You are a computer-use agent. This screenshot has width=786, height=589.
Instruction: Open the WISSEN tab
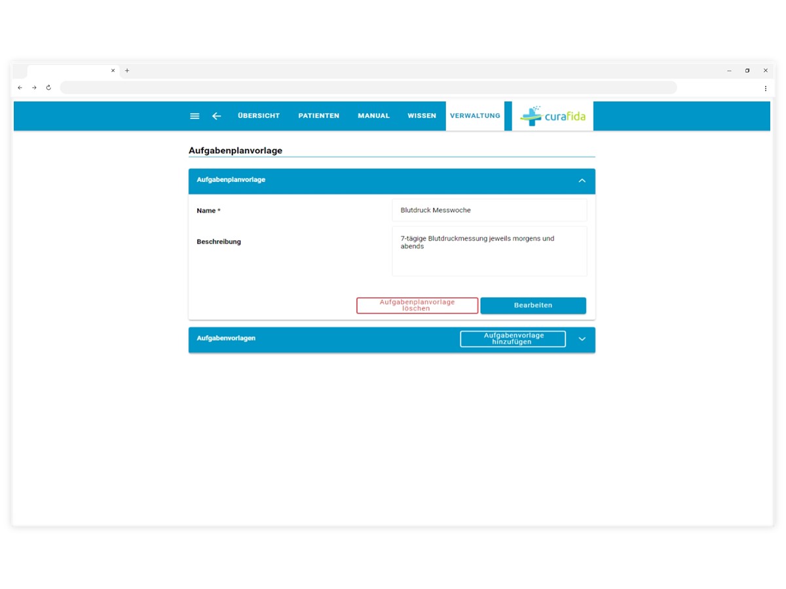click(x=422, y=116)
